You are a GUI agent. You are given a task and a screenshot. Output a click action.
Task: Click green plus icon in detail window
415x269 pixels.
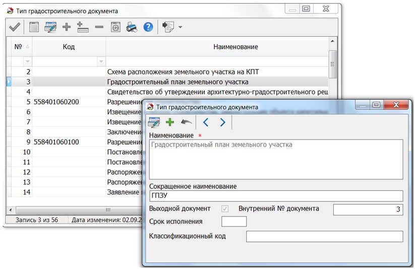pyautogui.click(x=170, y=122)
